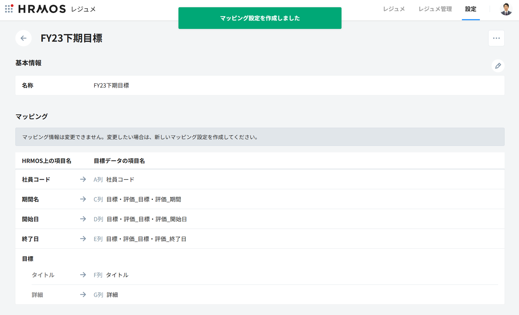Click the HRMOS logo
The image size is (519, 315).
(x=42, y=9)
